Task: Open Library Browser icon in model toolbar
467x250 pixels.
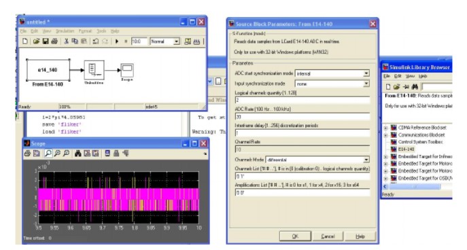Action: (x=188, y=41)
